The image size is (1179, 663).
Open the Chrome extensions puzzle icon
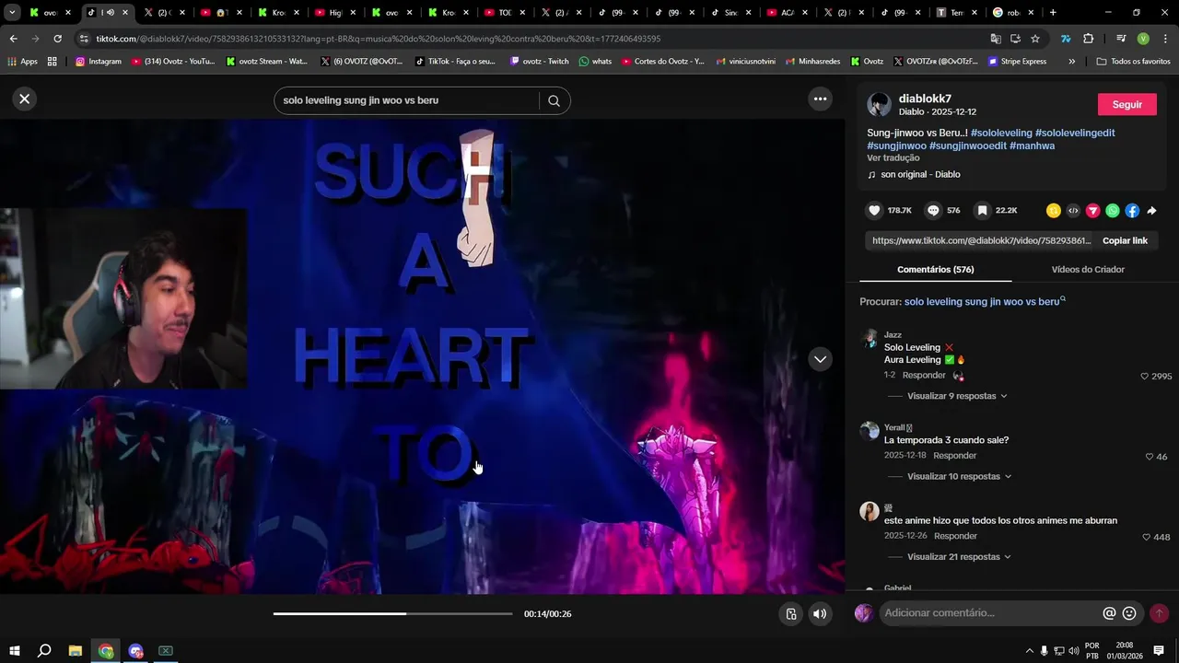point(1089,39)
